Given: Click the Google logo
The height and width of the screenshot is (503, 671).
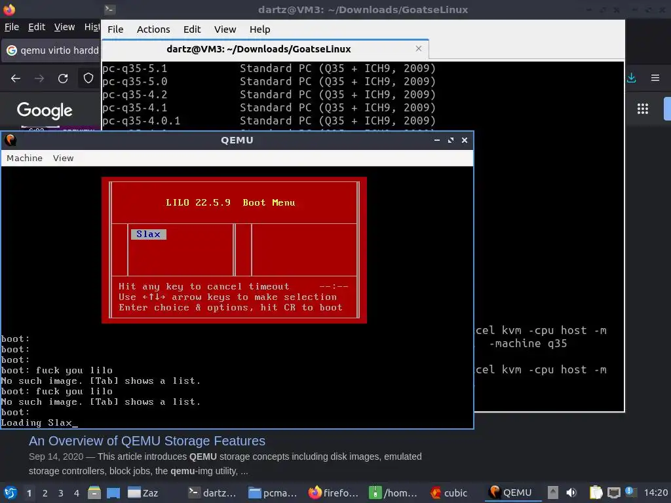Looking at the screenshot, I should [x=45, y=110].
